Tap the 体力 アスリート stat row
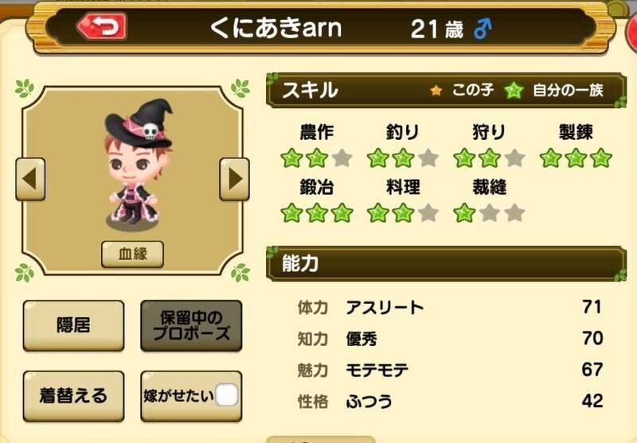This screenshot has height=443, width=637. [449, 307]
